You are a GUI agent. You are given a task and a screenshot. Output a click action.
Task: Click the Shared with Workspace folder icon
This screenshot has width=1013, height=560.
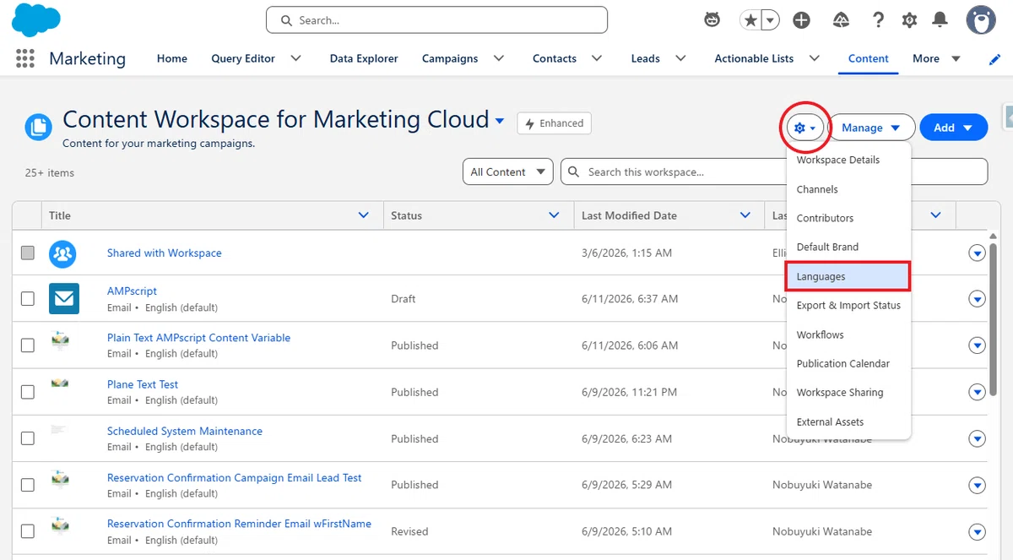click(62, 253)
